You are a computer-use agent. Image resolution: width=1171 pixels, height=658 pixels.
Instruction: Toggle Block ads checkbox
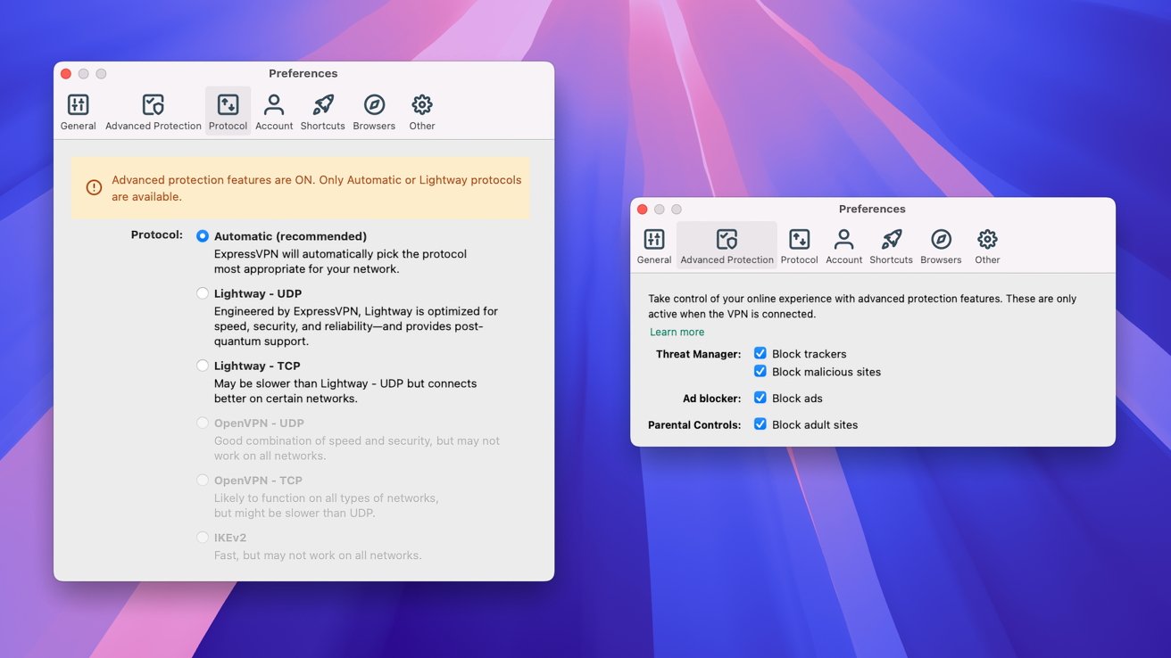point(760,398)
